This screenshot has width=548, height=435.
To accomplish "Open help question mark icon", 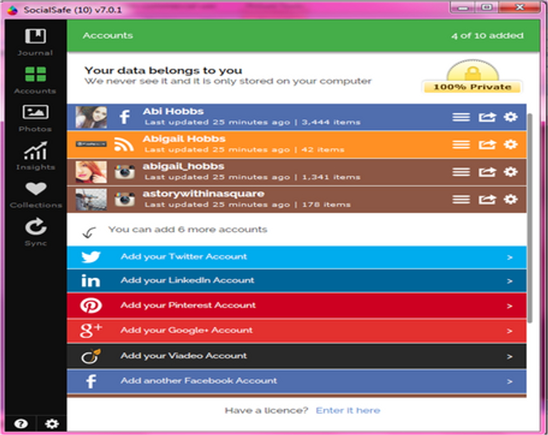I will pyautogui.click(x=20, y=424).
